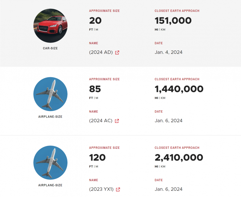Switch the 20 ft size to M

point(97,30)
